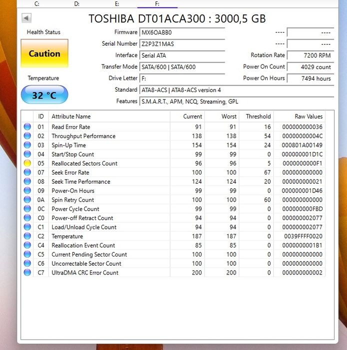The height and width of the screenshot is (350, 347).
Task: Select the Seek Error Rate attribute name
Action: (70, 172)
